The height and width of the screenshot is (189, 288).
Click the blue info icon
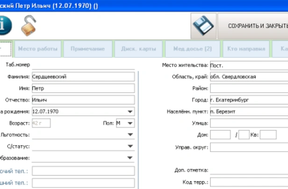point(6,25)
